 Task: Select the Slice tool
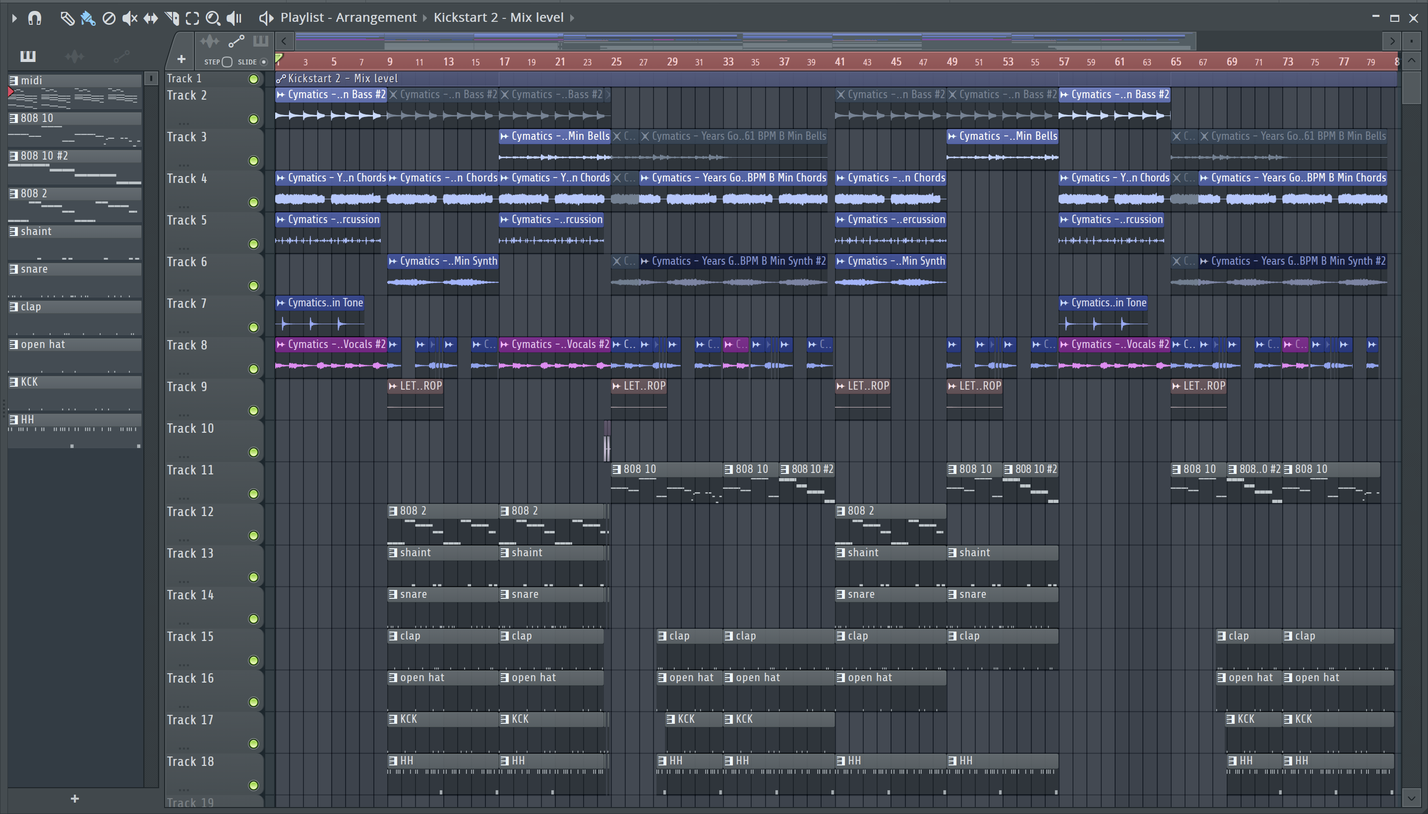coord(172,18)
